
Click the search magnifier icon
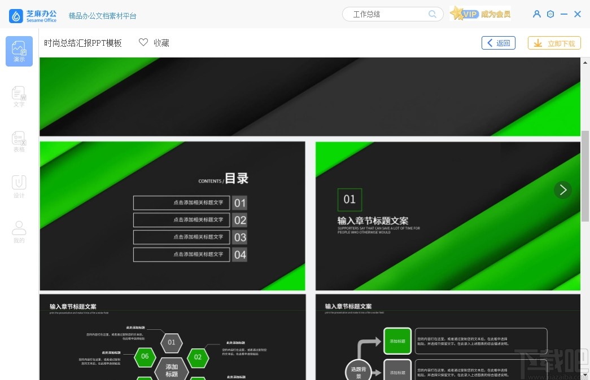[432, 14]
